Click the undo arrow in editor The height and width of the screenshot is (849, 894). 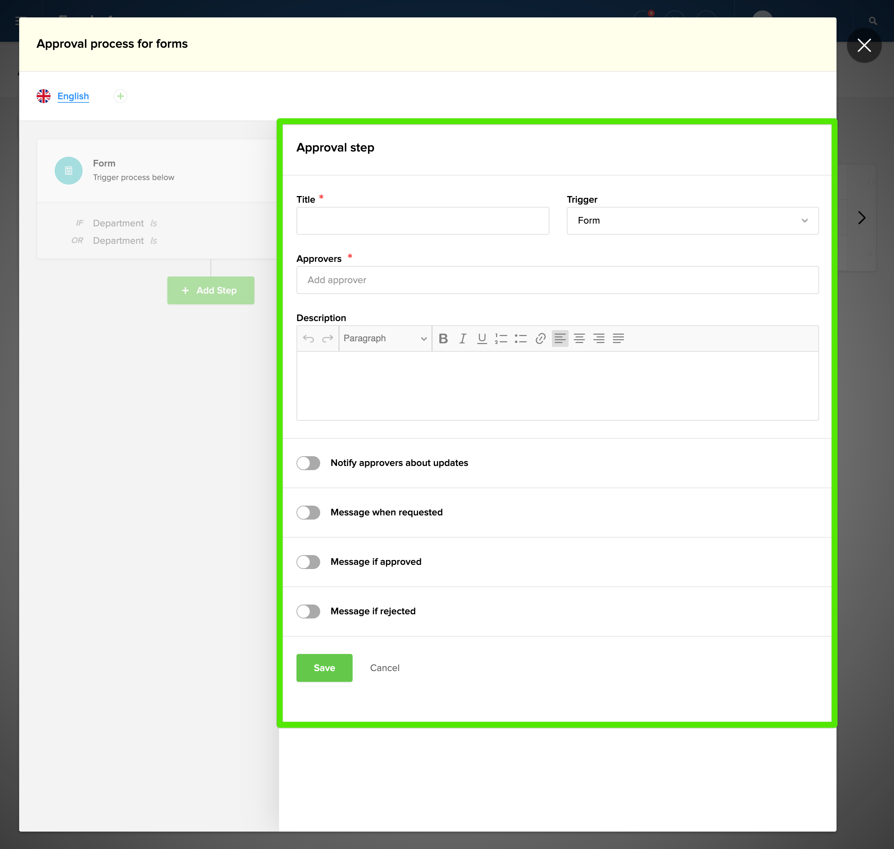click(308, 338)
